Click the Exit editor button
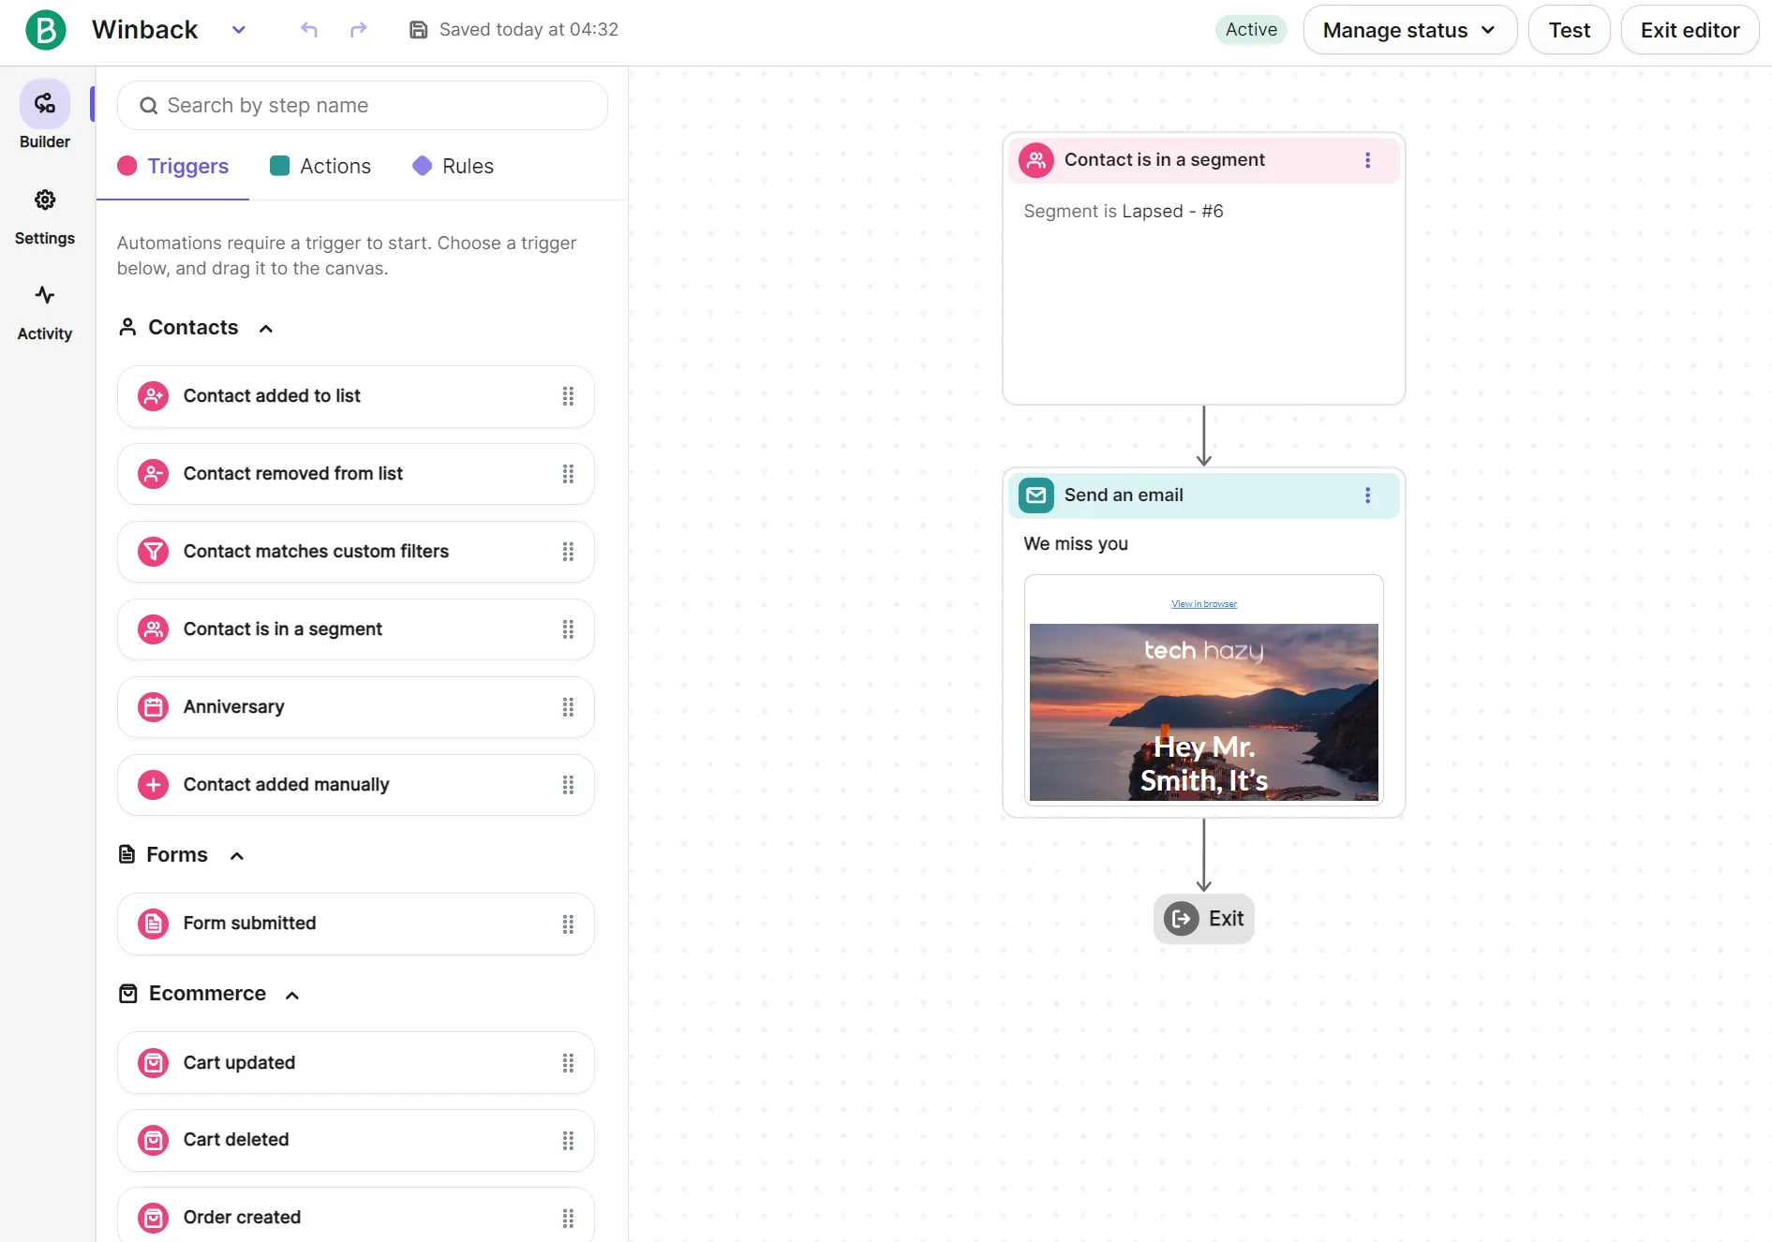This screenshot has height=1242, width=1772. coord(1690,30)
